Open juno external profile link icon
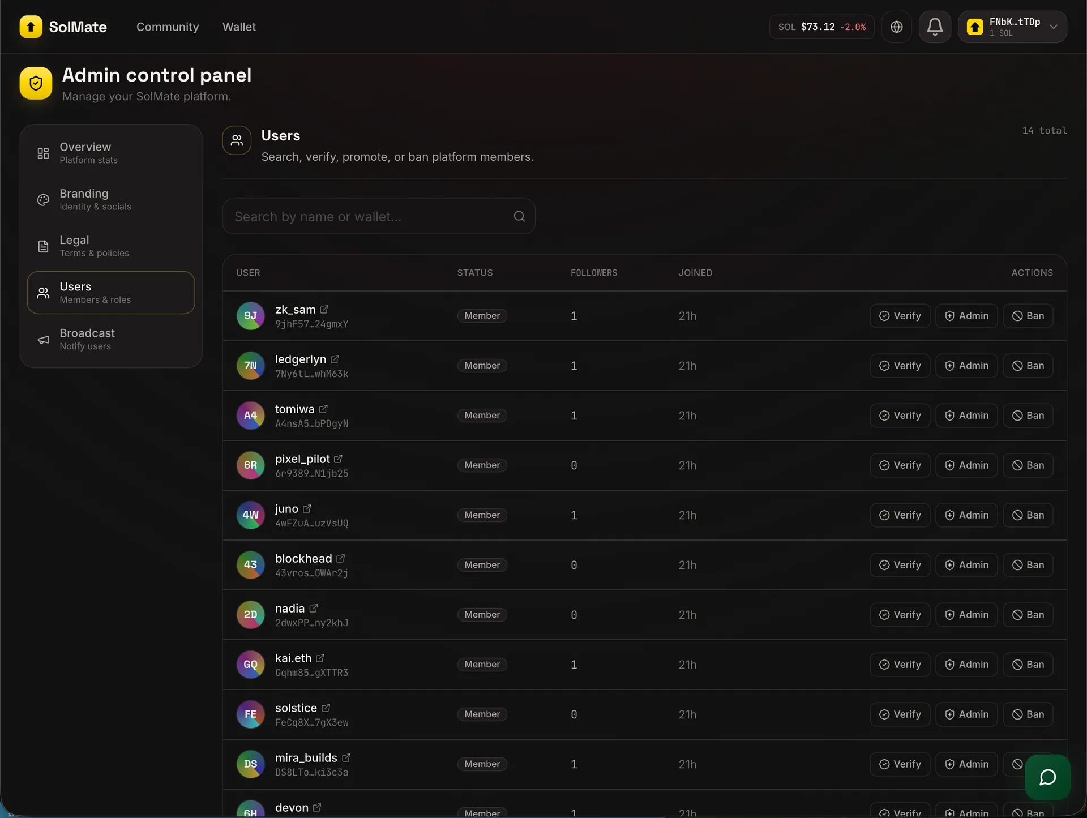 307,509
